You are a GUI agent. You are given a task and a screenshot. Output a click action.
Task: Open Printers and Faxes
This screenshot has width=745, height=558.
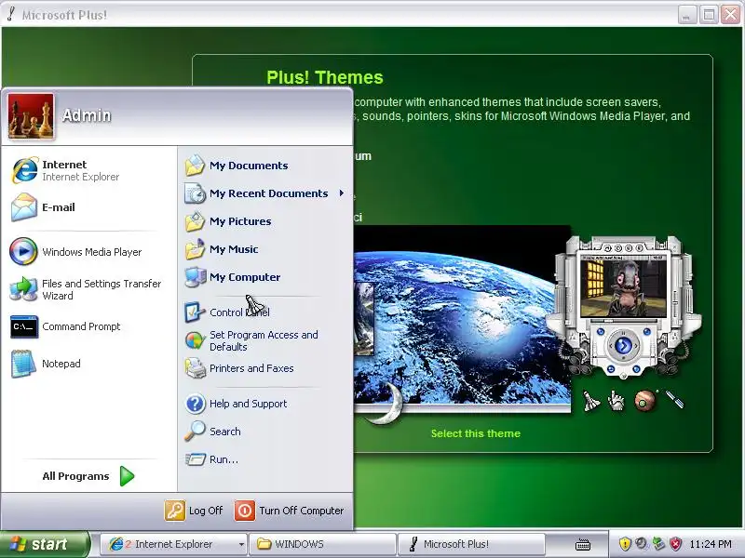(239, 368)
